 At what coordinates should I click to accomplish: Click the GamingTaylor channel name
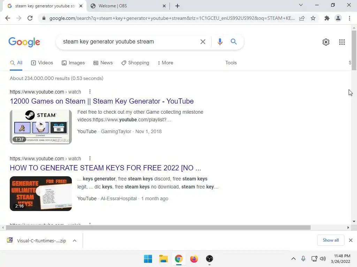pyautogui.click(x=116, y=132)
